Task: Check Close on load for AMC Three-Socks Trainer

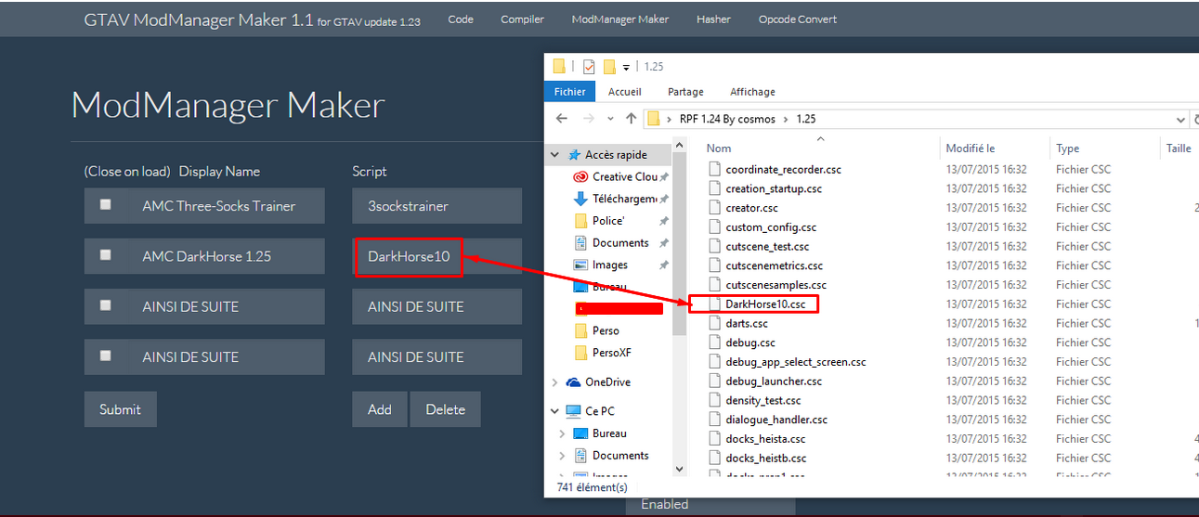Action: click(105, 204)
